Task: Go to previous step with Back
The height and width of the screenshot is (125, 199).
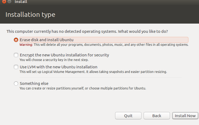Action: point(157,116)
